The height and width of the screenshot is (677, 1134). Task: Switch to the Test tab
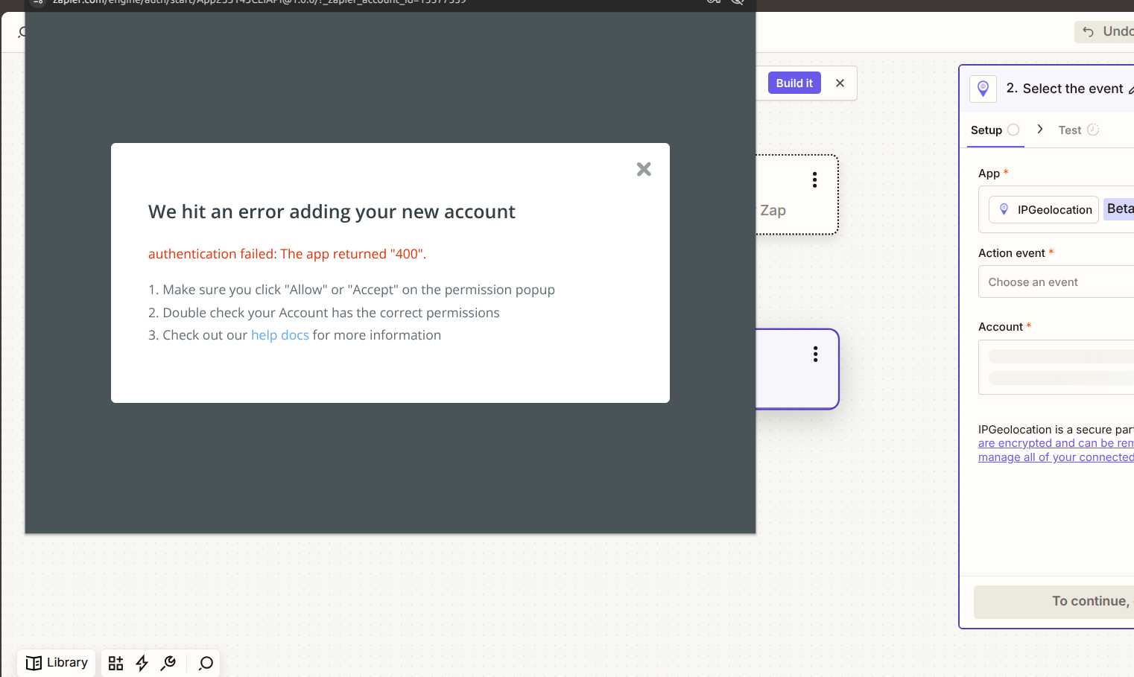tap(1070, 130)
